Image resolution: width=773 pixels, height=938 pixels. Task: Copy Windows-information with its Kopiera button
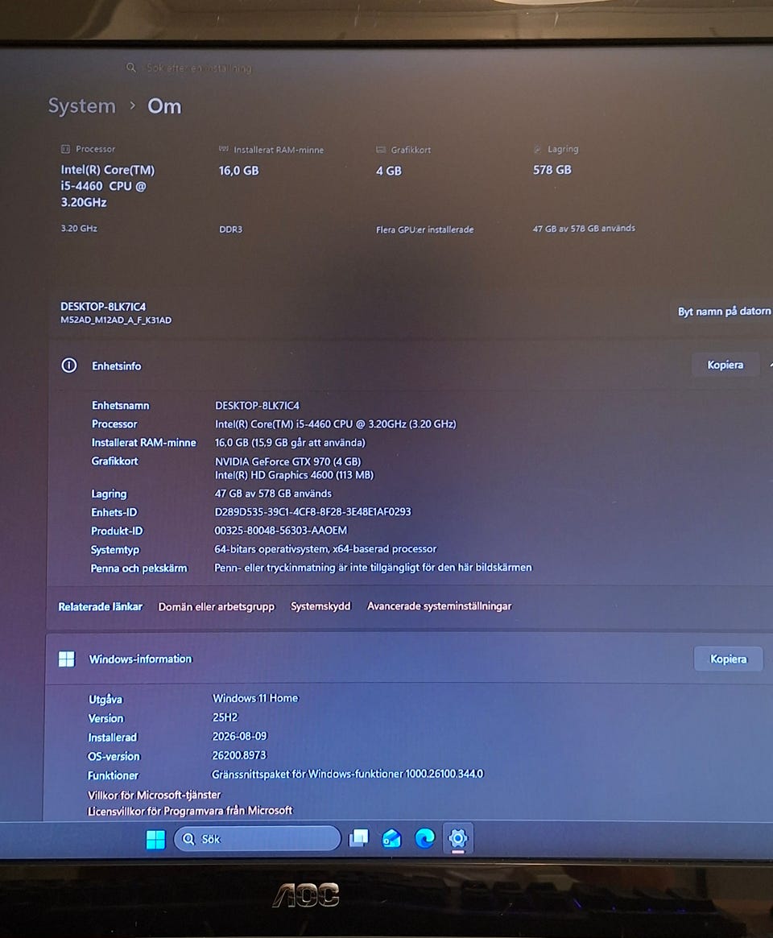(x=728, y=659)
